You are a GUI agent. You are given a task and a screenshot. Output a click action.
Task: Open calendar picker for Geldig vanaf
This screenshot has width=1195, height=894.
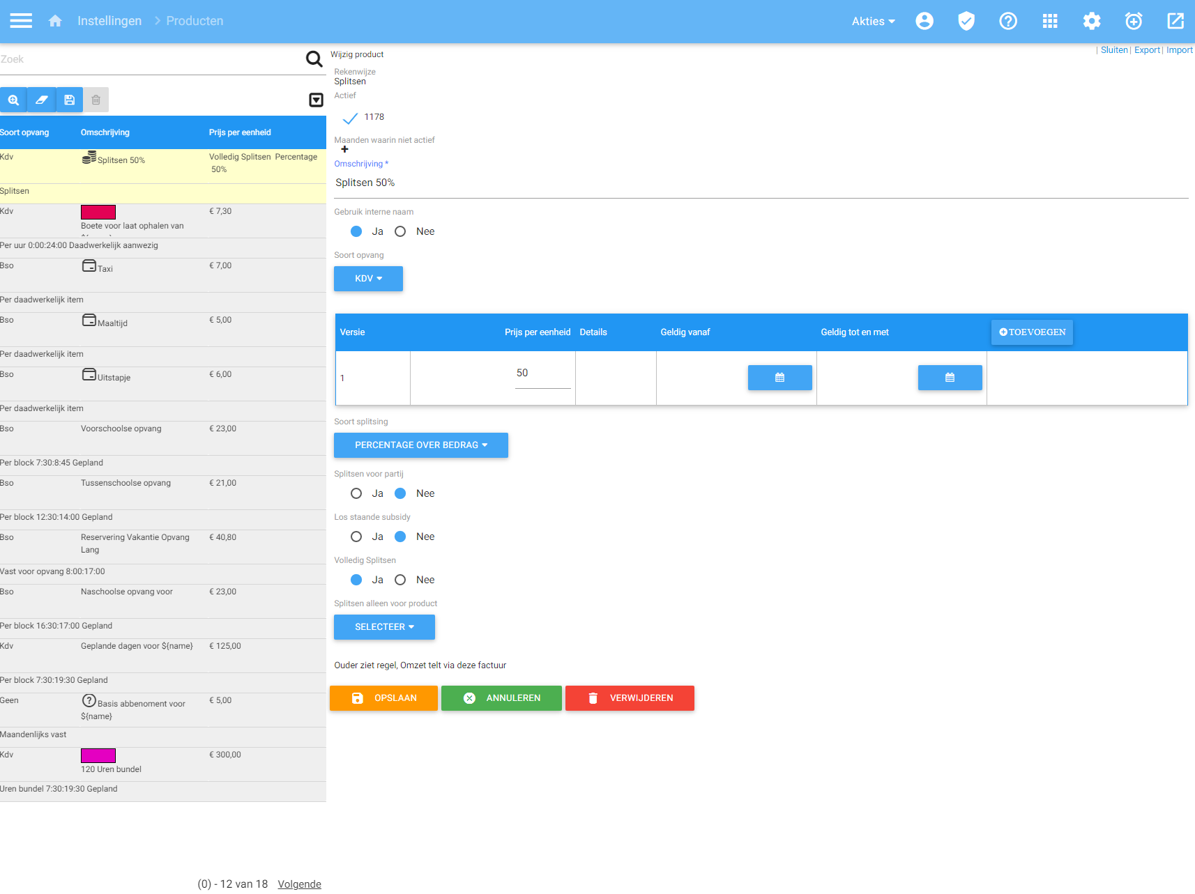[779, 378]
